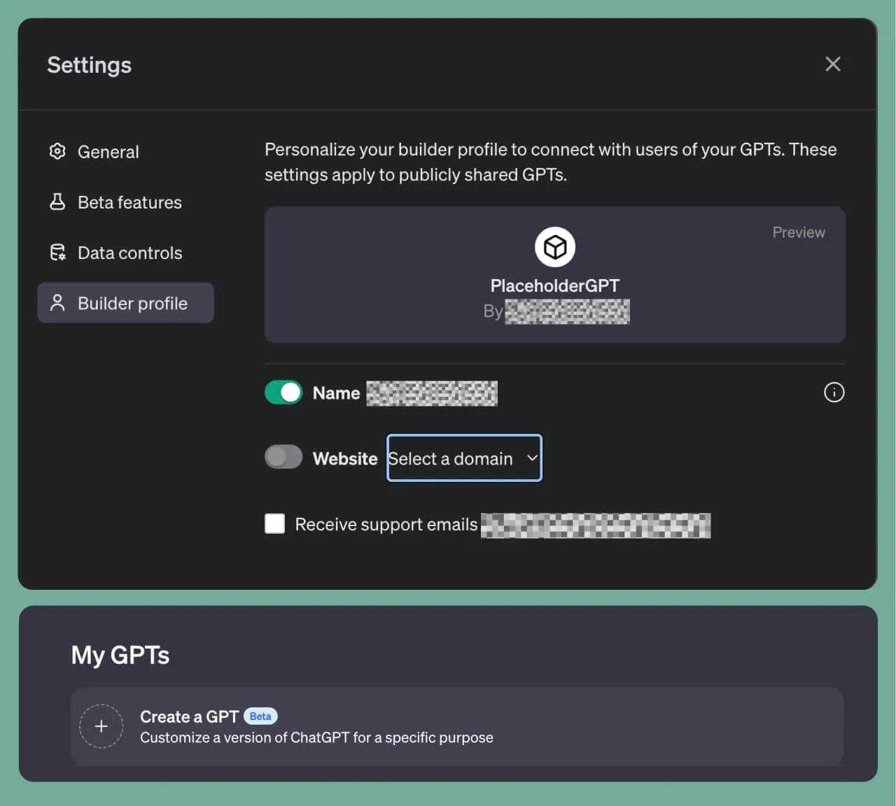Turn off the Name toggle switch
This screenshot has width=896, height=806.
[283, 393]
